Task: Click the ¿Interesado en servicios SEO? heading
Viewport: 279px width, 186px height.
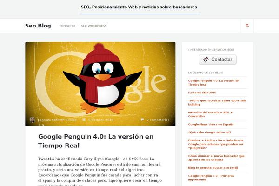Action: click(211, 50)
